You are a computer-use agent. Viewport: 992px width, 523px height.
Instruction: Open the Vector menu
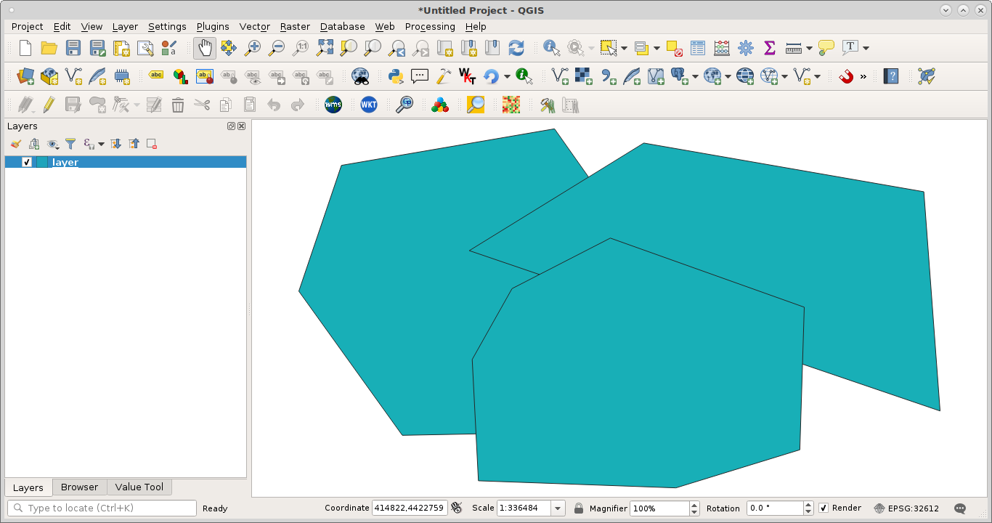click(x=254, y=27)
